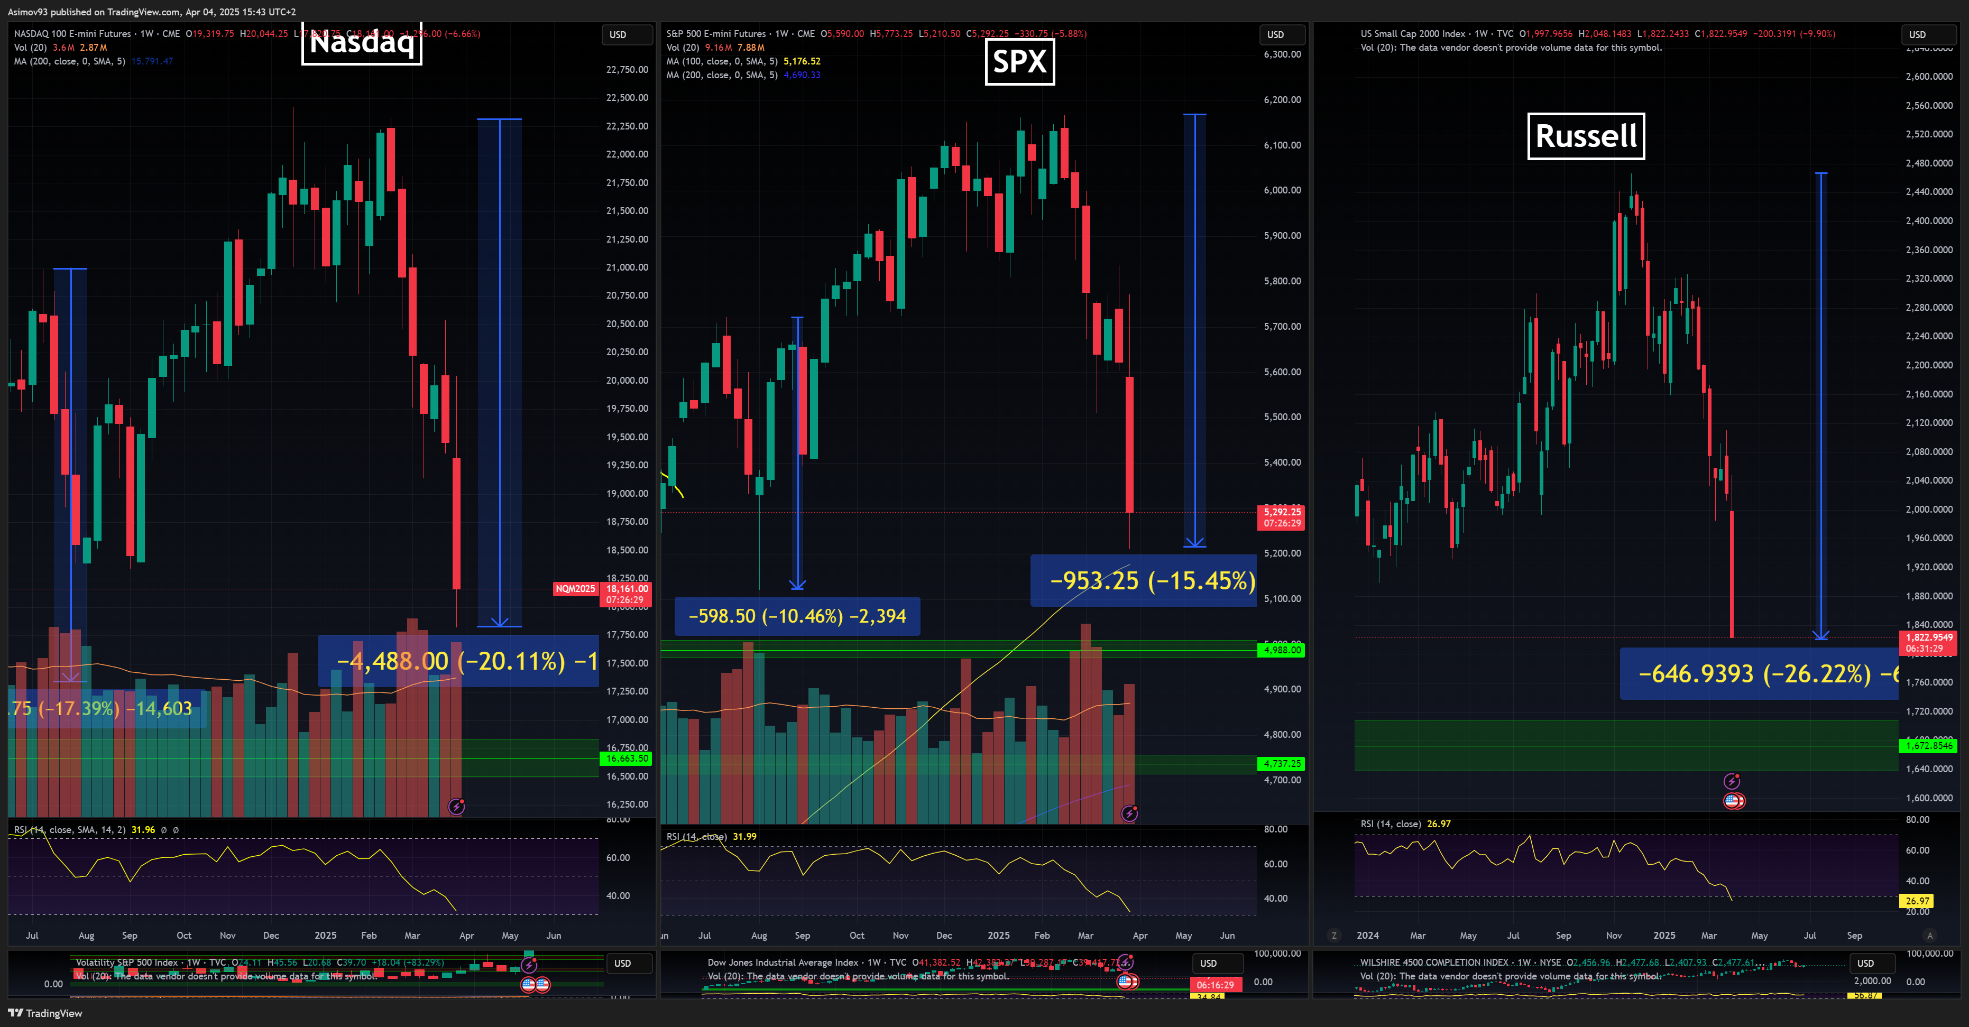This screenshot has width=1969, height=1027.
Task: Select the US Small Cap 2000 Index title
Action: pyautogui.click(x=1413, y=34)
